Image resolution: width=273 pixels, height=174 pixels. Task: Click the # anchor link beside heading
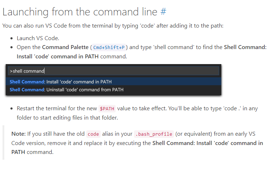[163, 12]
